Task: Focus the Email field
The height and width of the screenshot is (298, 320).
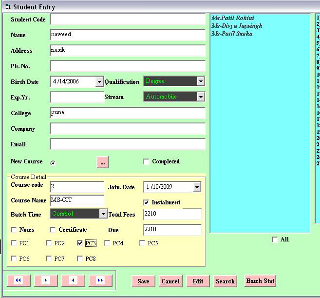Action: (128, 144)
